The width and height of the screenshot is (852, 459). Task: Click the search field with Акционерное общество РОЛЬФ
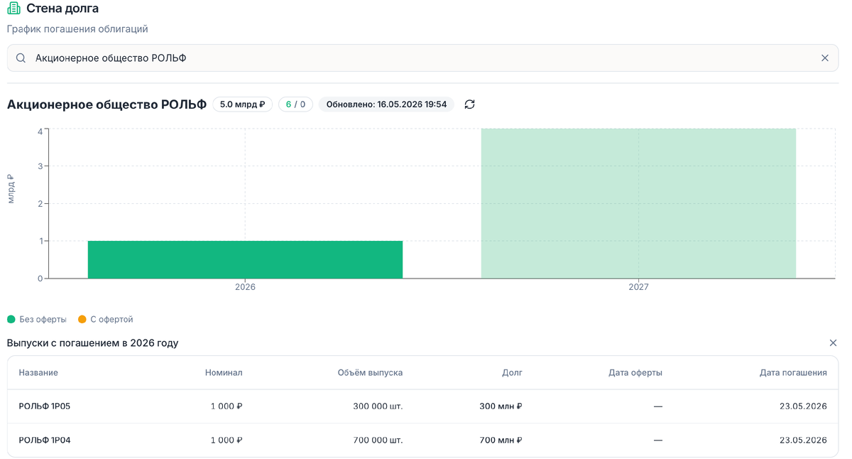(x=422, y=58)
